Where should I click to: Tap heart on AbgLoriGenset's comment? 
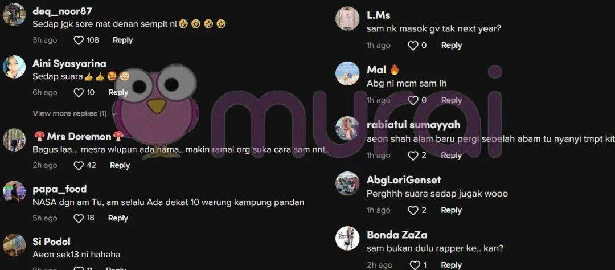pyautogui.click(x=413, y=210)
